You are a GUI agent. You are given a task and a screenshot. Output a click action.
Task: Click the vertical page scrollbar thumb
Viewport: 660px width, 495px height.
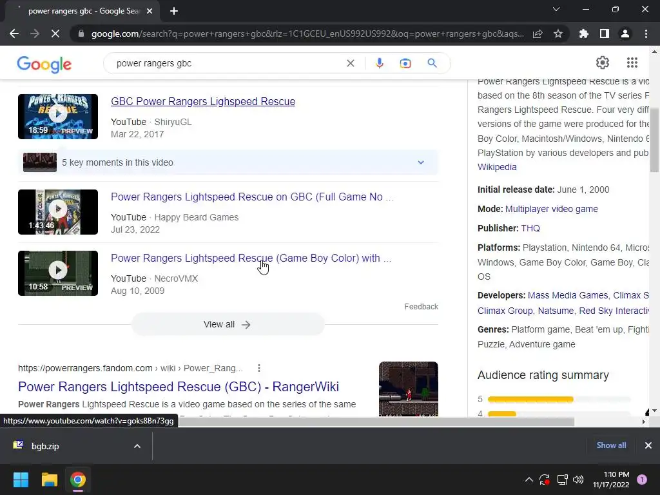point(654,140)
